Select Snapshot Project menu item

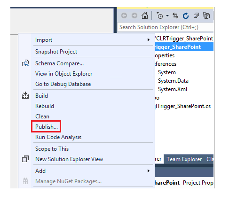56,52
